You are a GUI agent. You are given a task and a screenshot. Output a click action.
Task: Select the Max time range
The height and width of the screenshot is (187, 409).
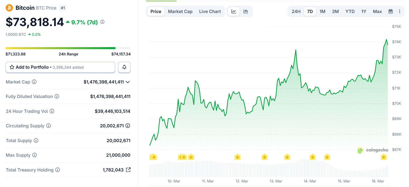coord(377,12)
